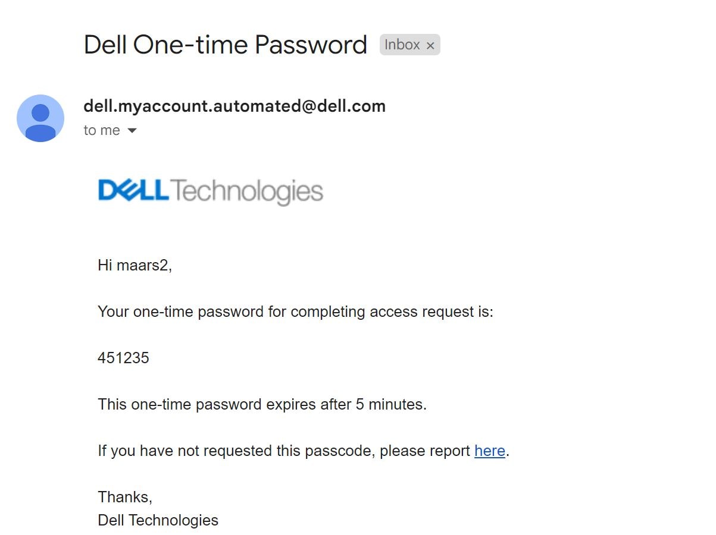Expand recipient details arrow next to "to me"
The image size is (716, 535).
tap(132, 131)
